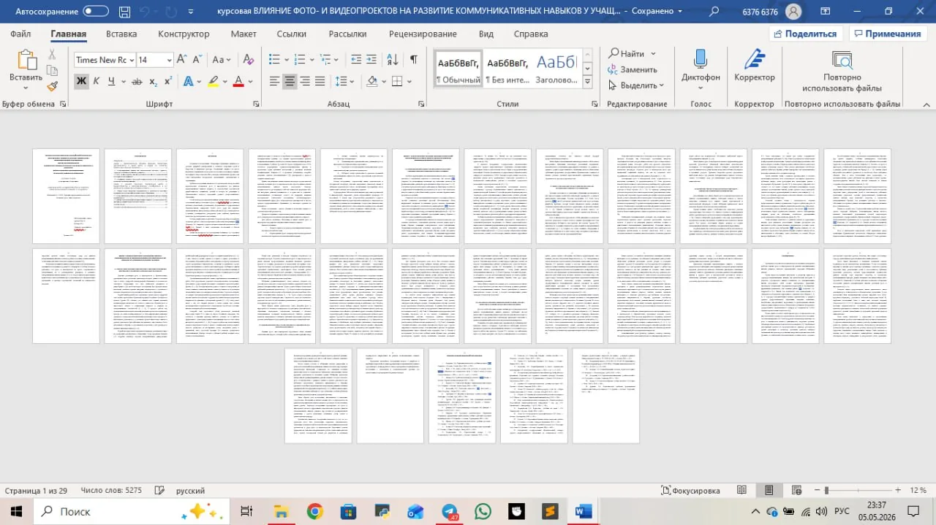Show paragraph marks (pilcrow icon)
Screen dimensions: 936x525
click(414, 59)
